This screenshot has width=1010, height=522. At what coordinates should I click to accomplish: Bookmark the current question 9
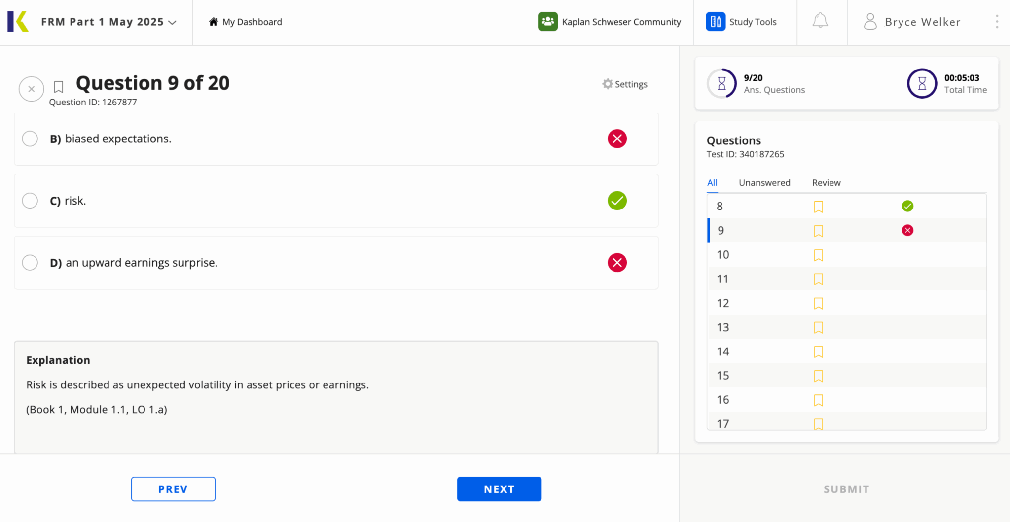click(x=59, y=87)
